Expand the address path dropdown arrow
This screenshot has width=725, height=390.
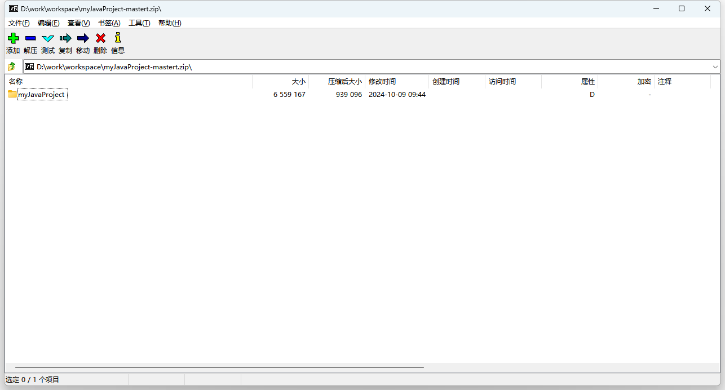pos(715,67)
